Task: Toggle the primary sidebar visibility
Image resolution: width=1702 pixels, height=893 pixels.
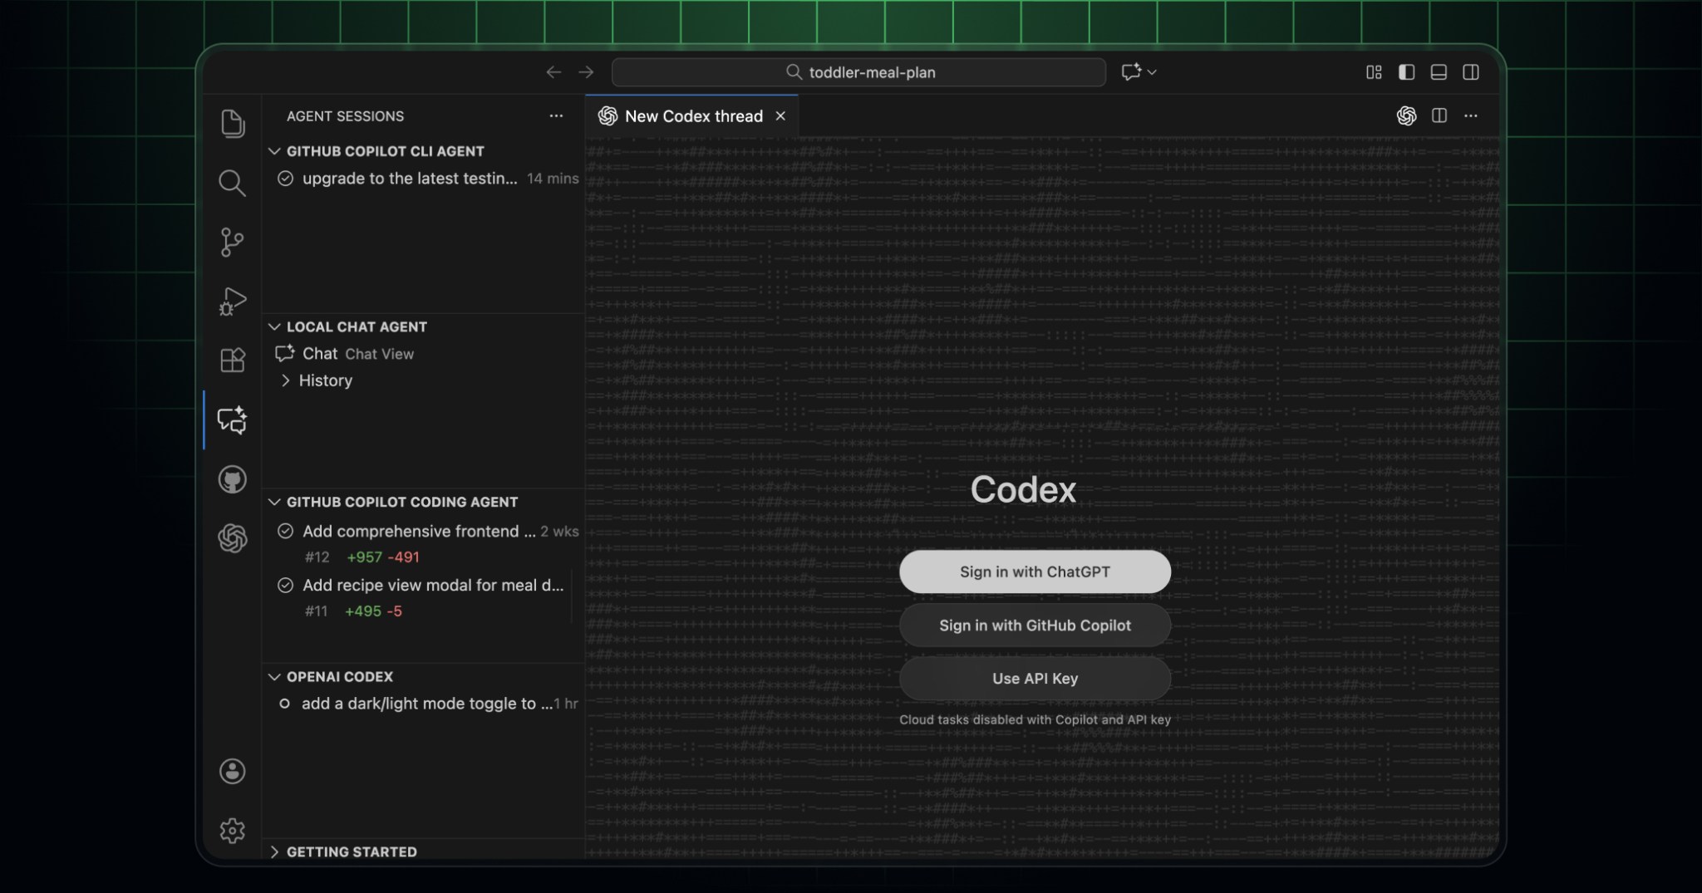Action: click(x=1406, y=72)
